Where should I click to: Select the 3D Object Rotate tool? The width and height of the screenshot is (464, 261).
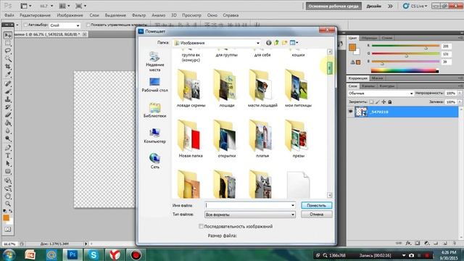[8, 181]
